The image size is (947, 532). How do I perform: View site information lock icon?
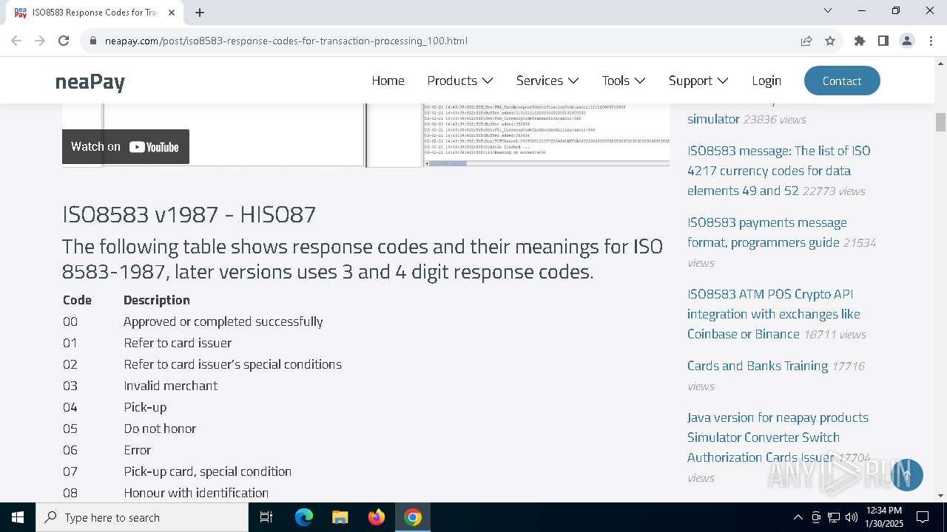click(93, 41)
